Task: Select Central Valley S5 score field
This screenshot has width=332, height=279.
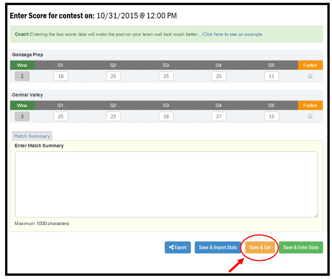Action: [x=272, y=116]
